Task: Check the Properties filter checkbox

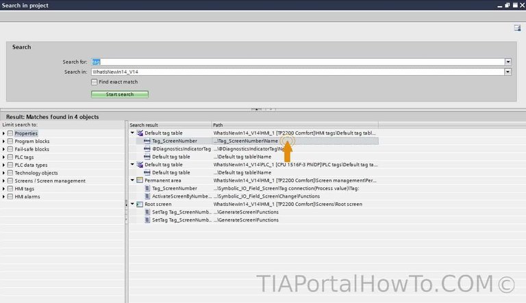Action: [10, 133]
